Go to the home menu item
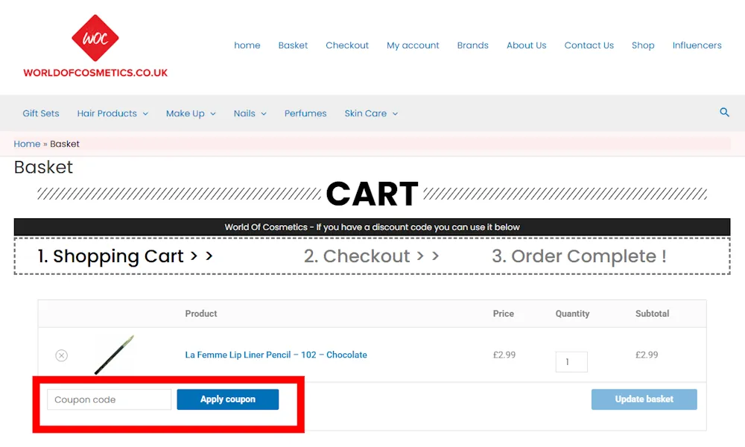The height and width of the screenshot is (447, 745). 247,45
